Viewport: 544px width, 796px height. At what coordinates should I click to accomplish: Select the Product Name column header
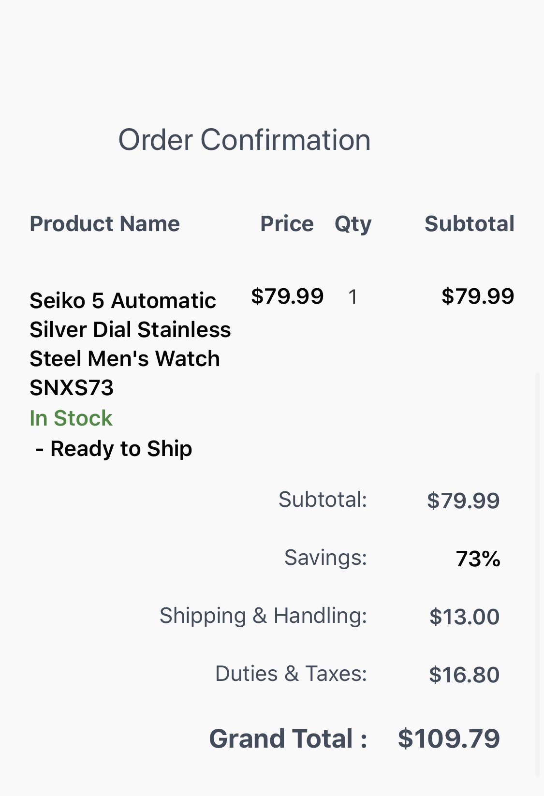(x=104, y=224)
